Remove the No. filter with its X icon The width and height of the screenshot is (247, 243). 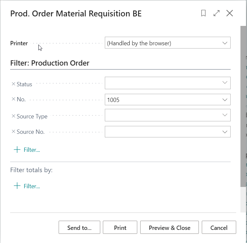[x=13, y=99]
